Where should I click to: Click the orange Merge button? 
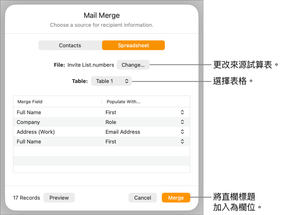(x=176, y=198)
